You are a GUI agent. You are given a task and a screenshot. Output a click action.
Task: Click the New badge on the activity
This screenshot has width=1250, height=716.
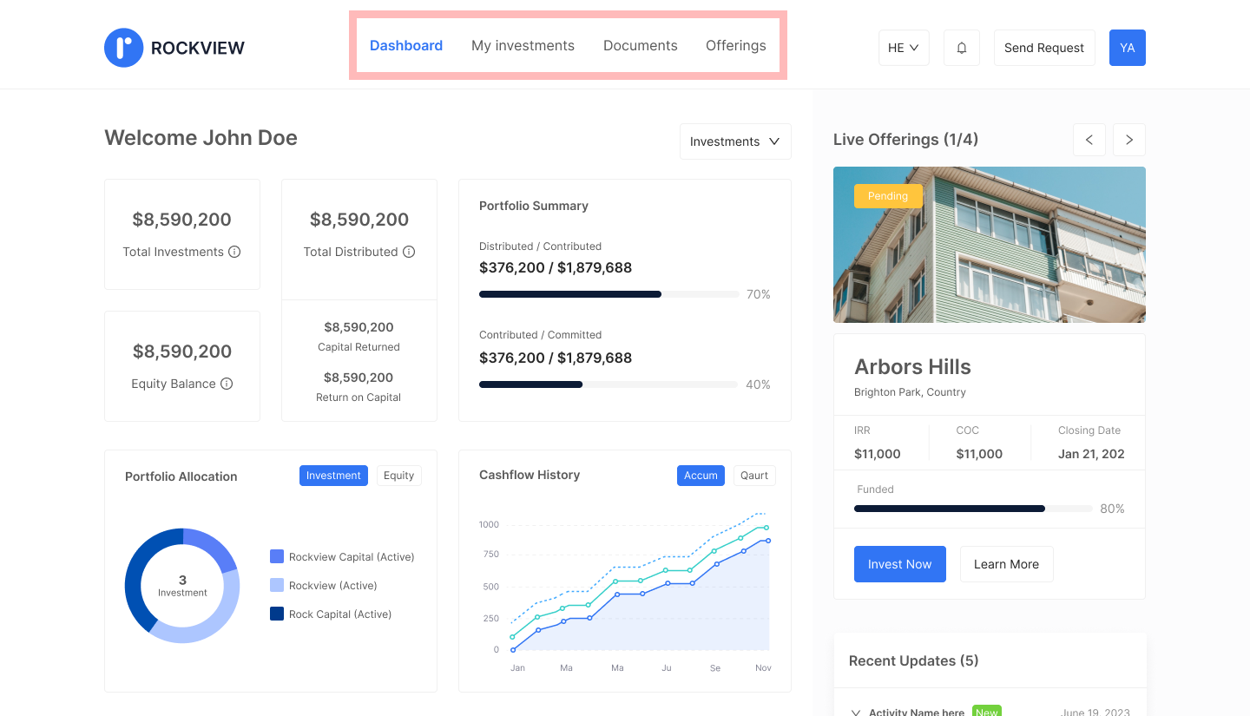[987, 711]
